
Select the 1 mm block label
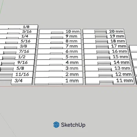click(72, 81)
